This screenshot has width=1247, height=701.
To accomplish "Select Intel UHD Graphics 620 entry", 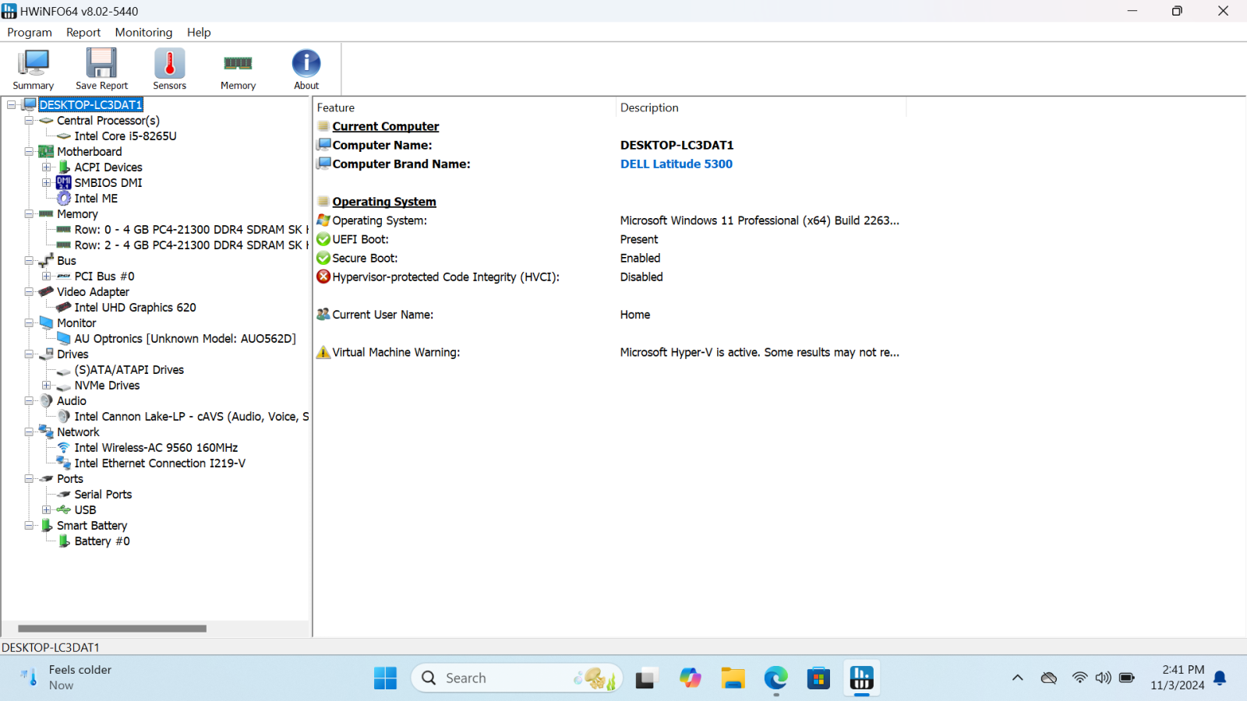I will coord(135,308).
